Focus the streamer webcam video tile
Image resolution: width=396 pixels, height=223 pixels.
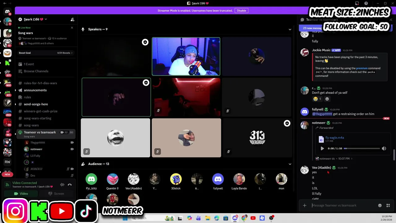point(186,57)
